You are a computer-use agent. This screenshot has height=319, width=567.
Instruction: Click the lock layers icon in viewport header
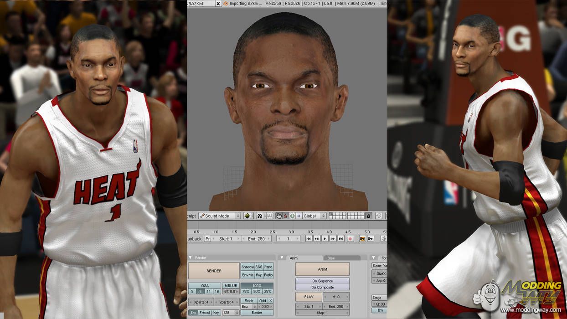point(368,216)
